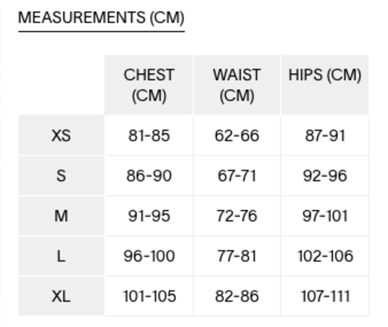388x327 pixels.
Task: Click XL chest value 101-105
Action: point(149,296)
